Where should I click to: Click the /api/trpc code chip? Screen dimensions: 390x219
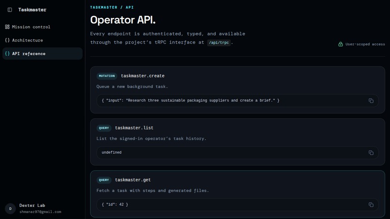coord(219,43)
